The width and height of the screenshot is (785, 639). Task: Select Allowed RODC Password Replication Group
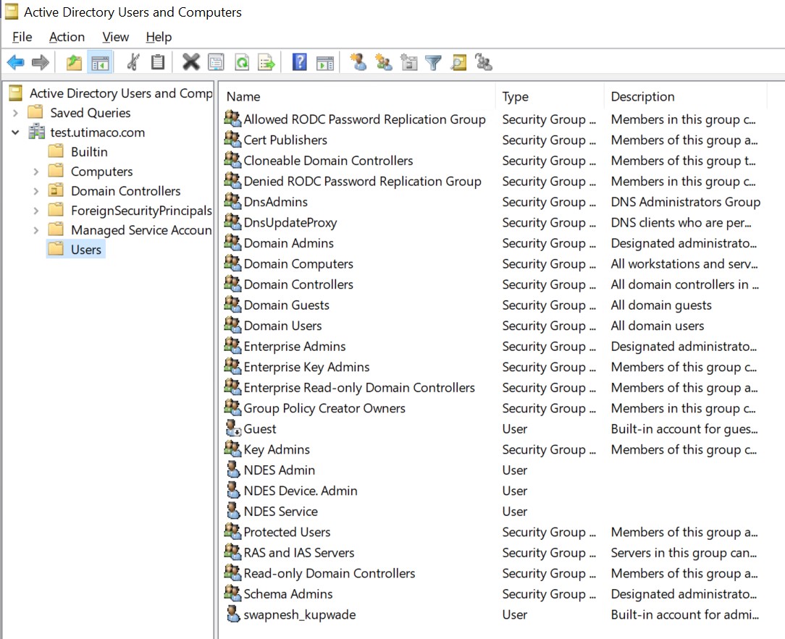[x=364, y=119]
